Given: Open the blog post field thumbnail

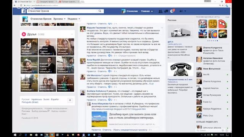Looking at the screenshot, I should point(99,119).
